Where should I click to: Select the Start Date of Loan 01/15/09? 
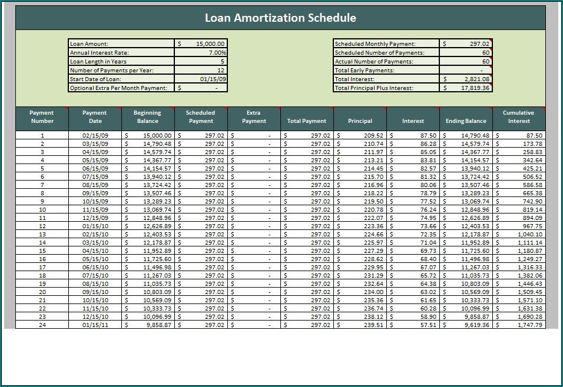[201, 79]
